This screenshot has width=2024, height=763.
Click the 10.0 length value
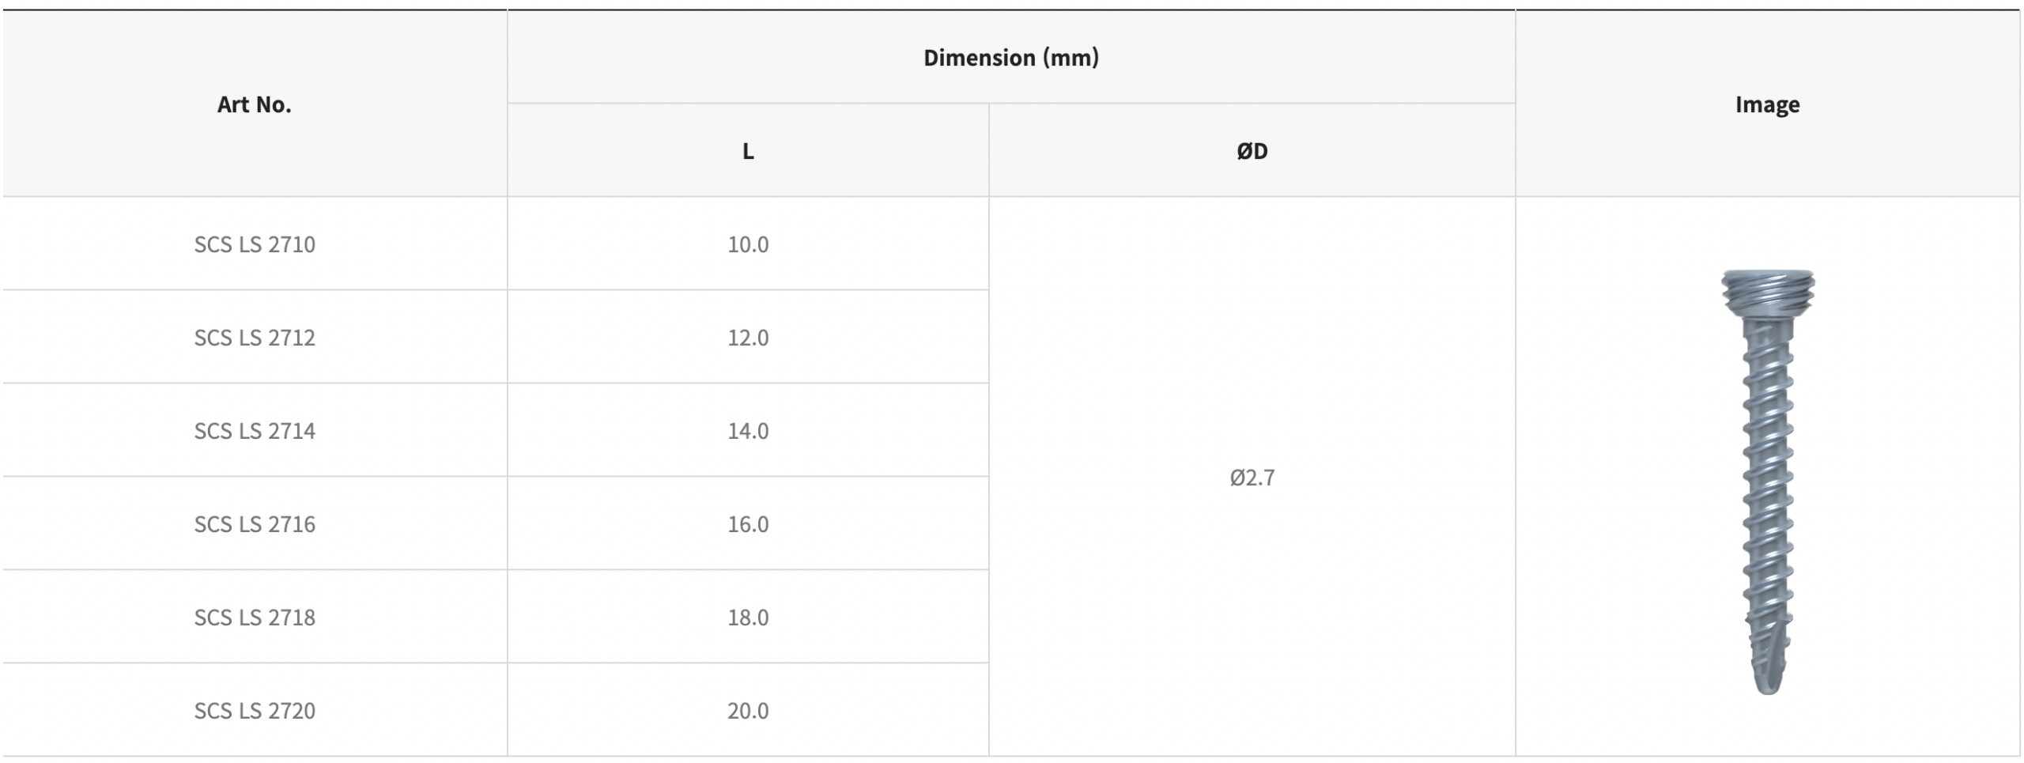click(748, 244)
